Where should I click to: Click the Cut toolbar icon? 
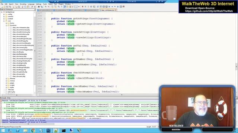tap(22, 7)
